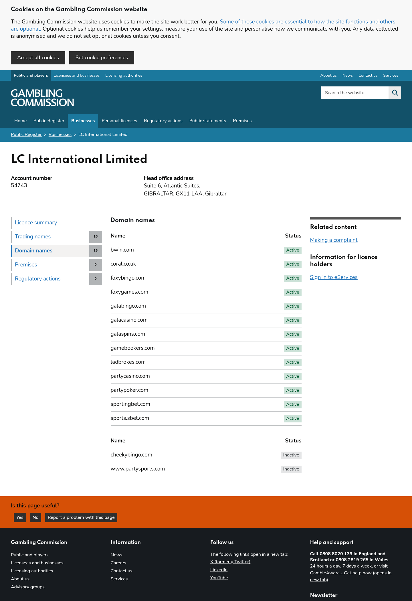Open Public statements navigation item
Viewport: 412px width, 601px height.
208,121
